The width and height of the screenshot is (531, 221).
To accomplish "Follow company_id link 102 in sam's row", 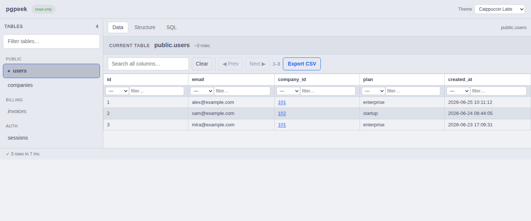I will pyautogui.click(x=282, y=113).
